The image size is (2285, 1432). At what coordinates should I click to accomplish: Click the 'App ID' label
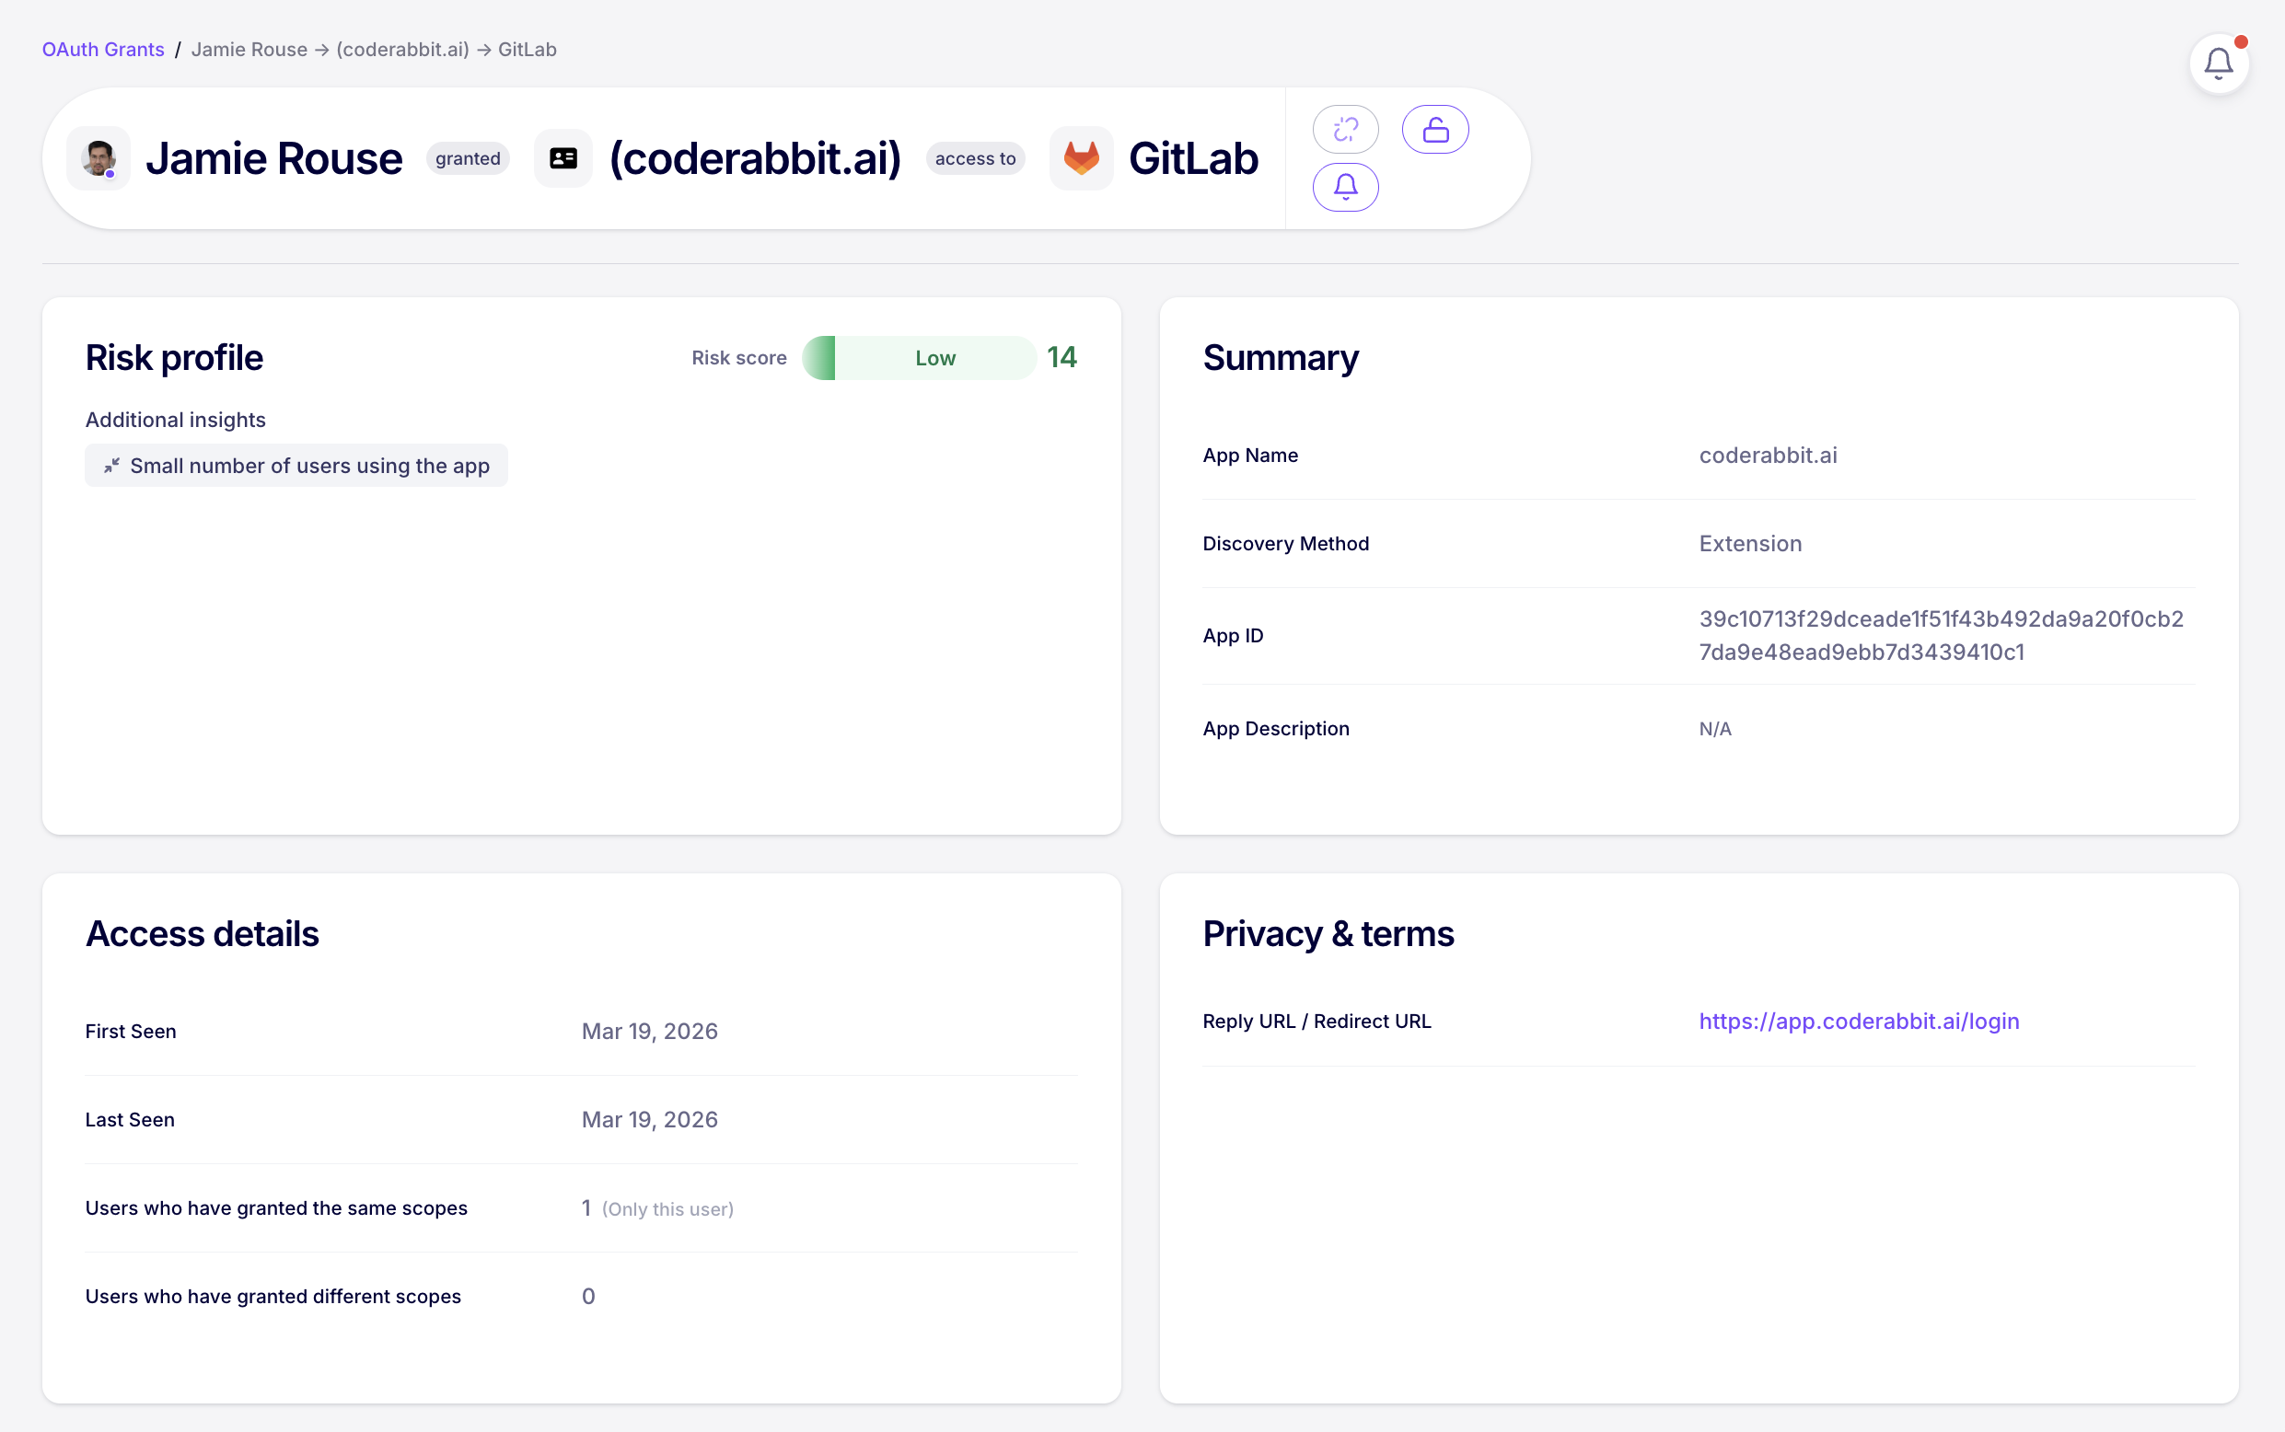(1233, 636)
